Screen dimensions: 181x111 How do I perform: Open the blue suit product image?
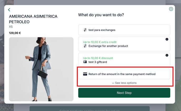click(41, 69)
